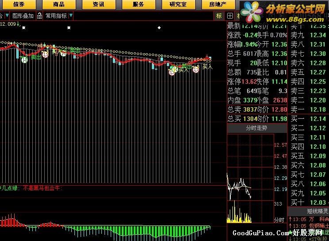This screenshot has width=329, height=241.
Task: Select the 卖六 12.28 order row
Action: 309,63
